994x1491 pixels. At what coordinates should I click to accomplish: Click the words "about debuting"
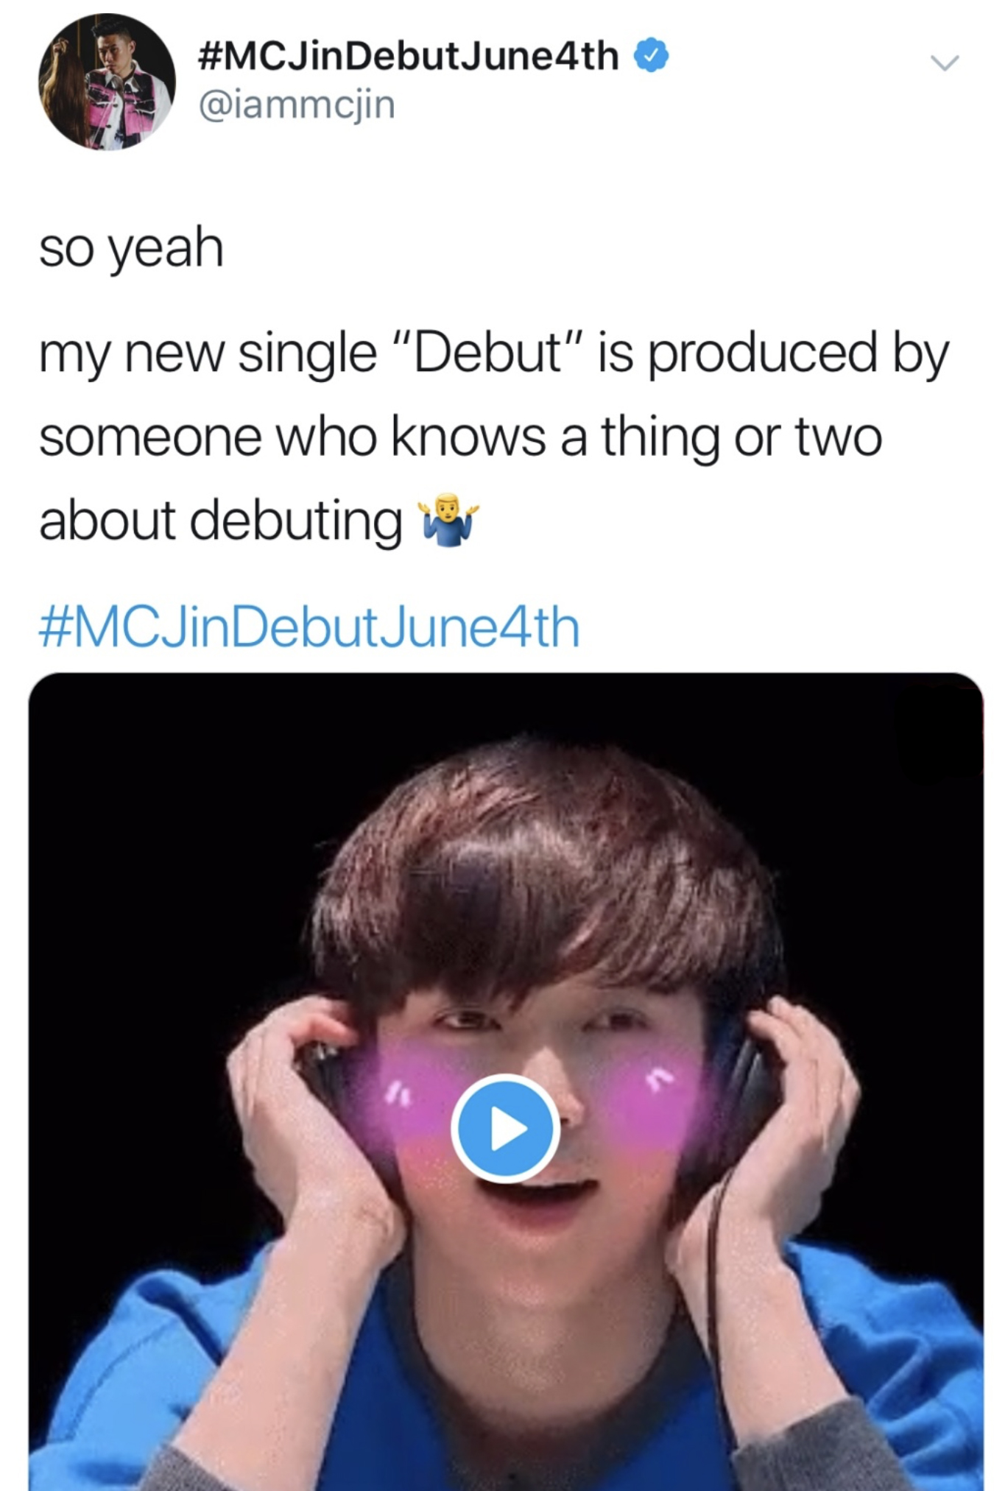point(221,521)
